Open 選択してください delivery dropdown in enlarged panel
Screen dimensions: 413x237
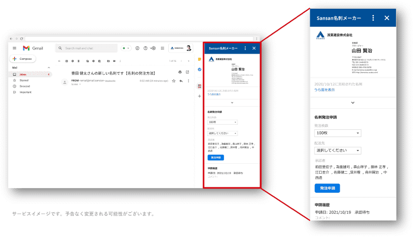point(338,150)
